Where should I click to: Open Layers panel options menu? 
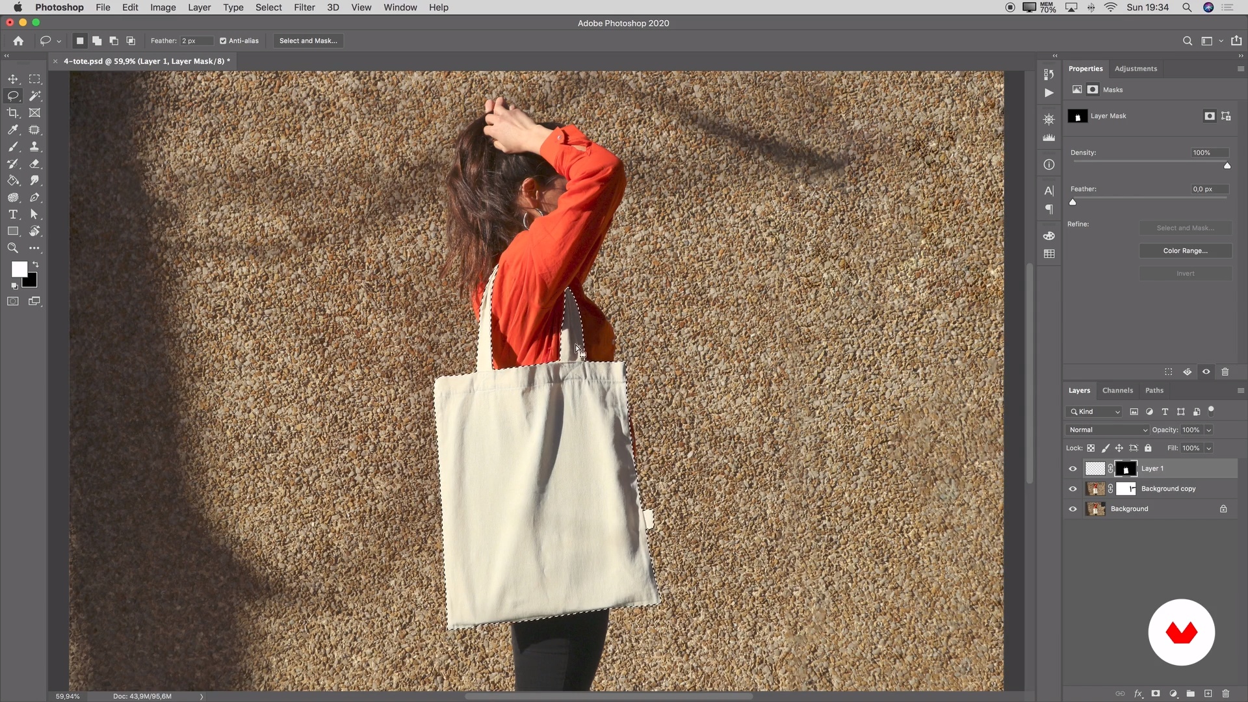point(1240,391)
